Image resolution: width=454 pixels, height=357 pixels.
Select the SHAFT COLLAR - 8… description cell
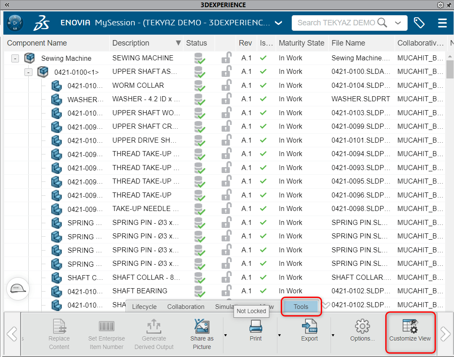[146, 277]
